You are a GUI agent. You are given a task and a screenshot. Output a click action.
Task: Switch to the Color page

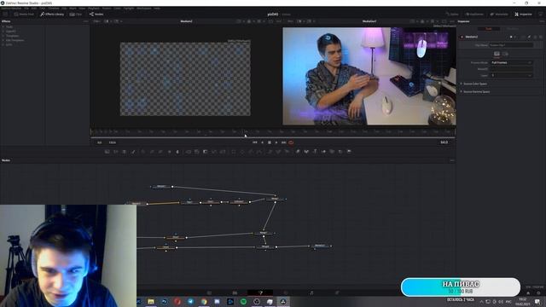point(286,293)
